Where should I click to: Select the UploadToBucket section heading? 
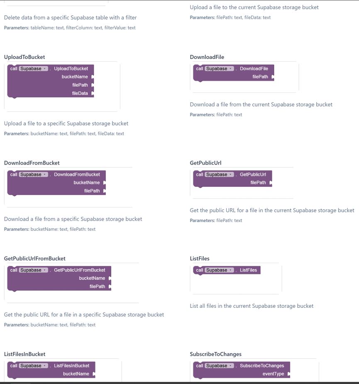[24, 57]
